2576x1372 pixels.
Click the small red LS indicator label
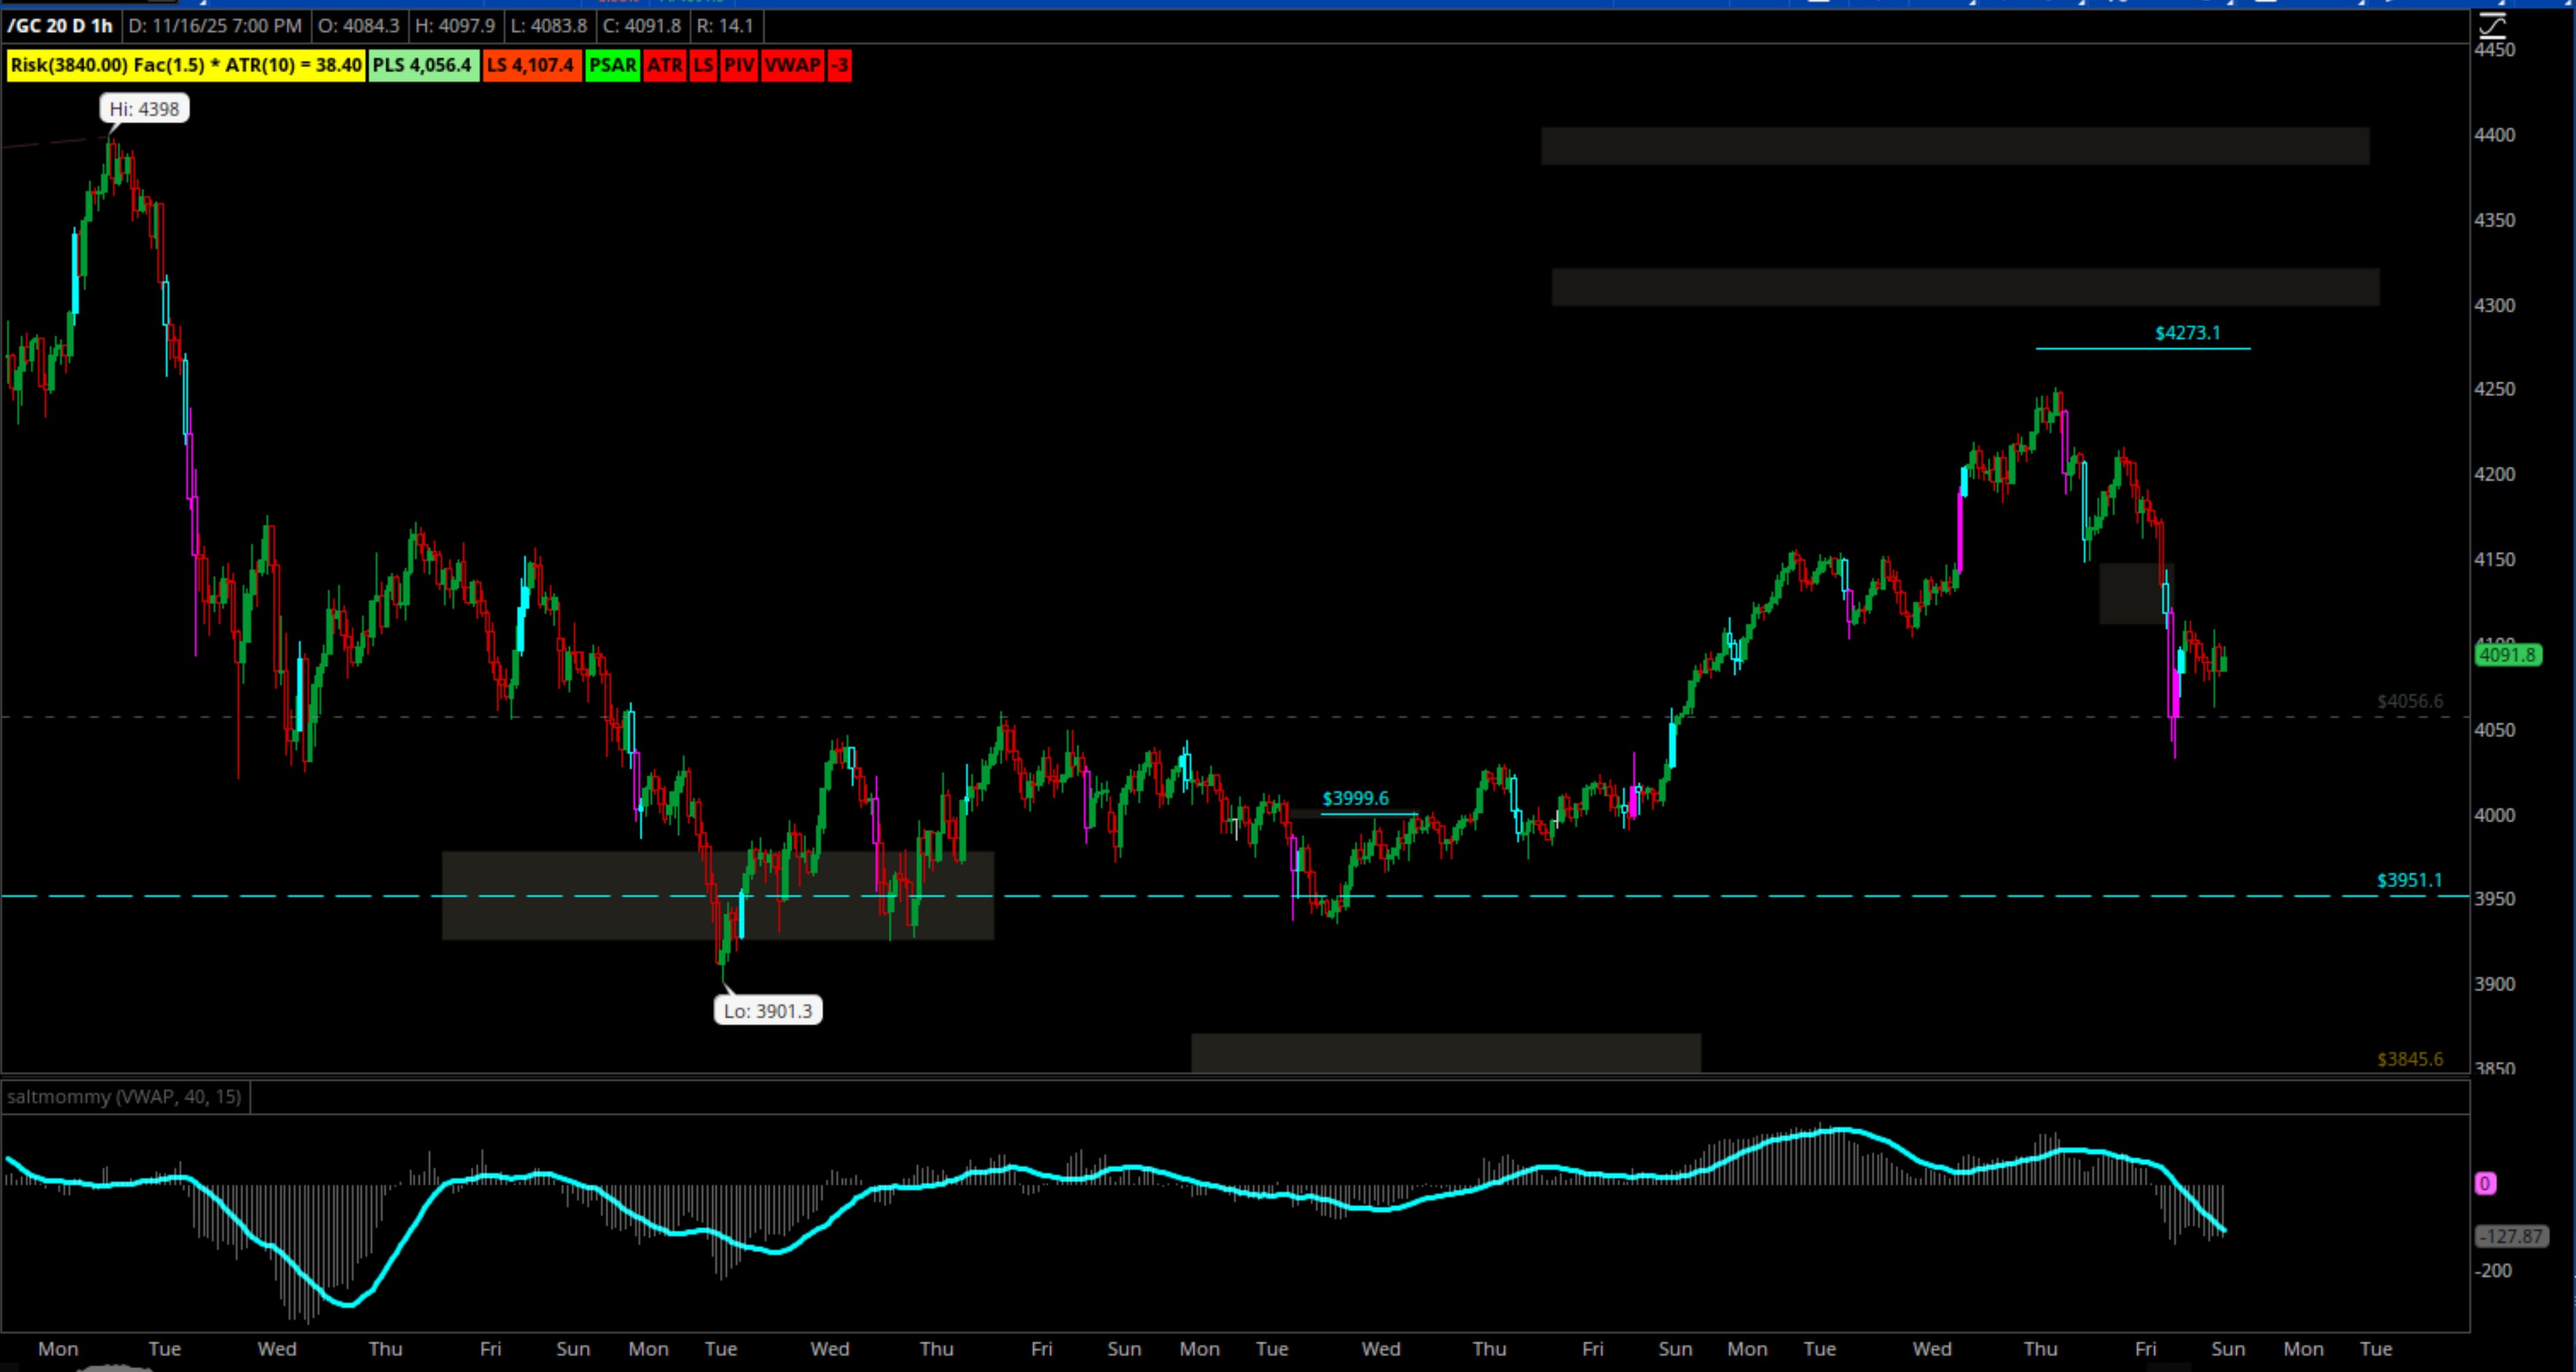pyautogui.click(x=703, y=66)
